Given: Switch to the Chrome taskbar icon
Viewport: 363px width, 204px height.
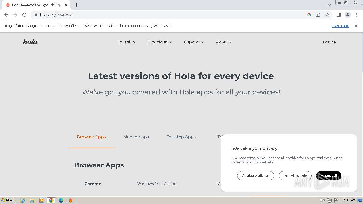Looking at the screenshot, I should [x=51, y=200].
